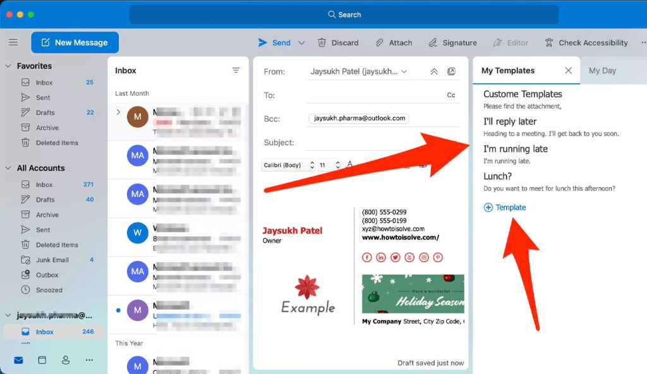
Task: Run Check Accessibility on the message
Action: pyautogui.click(x=586, y=42)
